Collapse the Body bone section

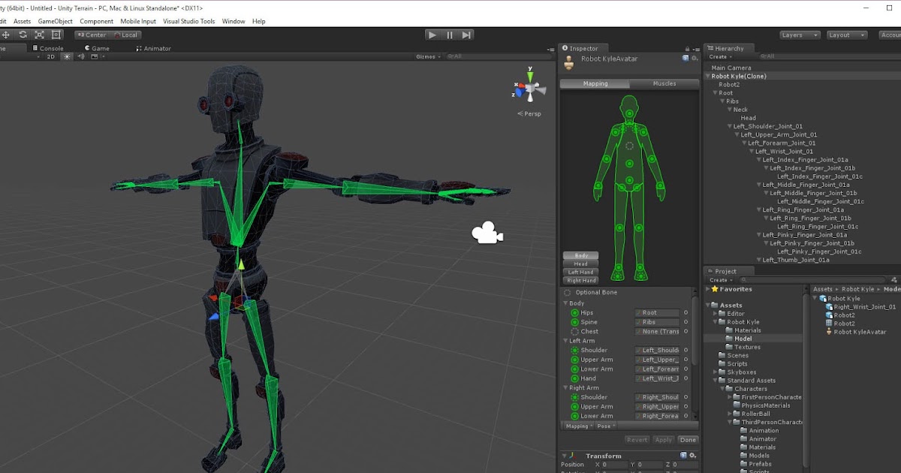tap(565, 303)
